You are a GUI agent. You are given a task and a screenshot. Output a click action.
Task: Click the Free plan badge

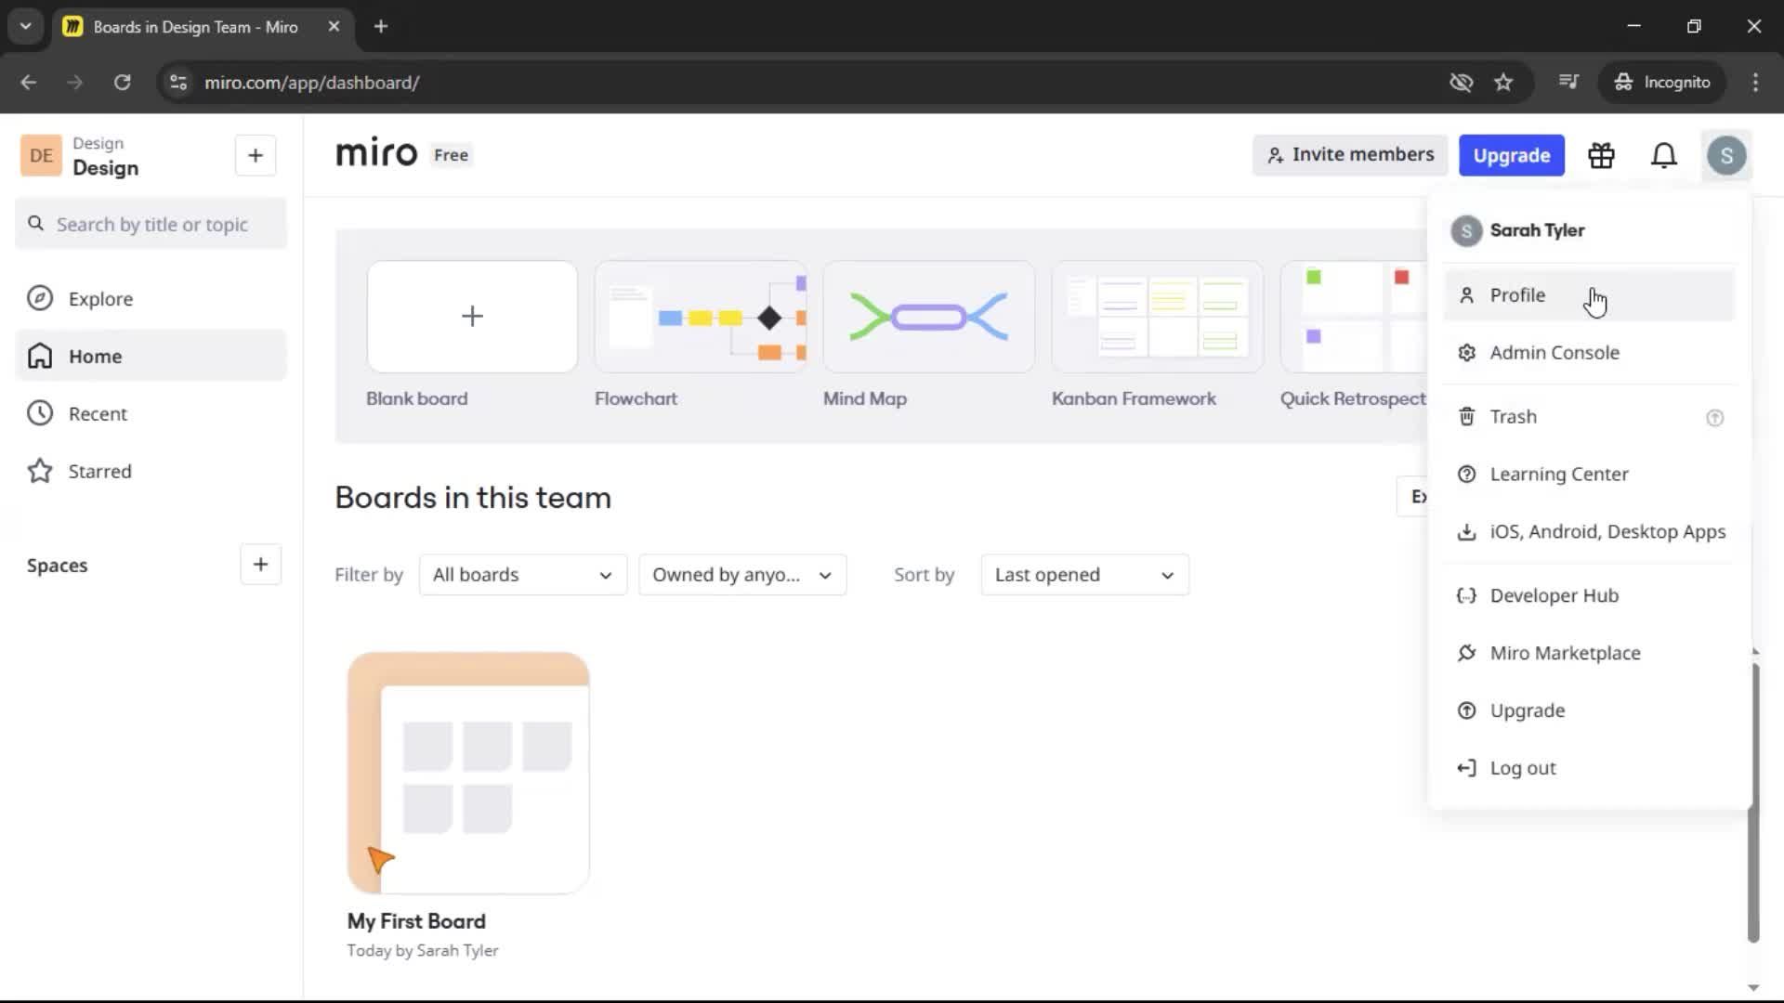click(x=451, y=155)
